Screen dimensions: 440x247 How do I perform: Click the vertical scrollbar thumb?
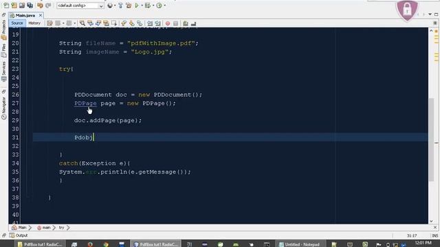(x=431, y=140)
